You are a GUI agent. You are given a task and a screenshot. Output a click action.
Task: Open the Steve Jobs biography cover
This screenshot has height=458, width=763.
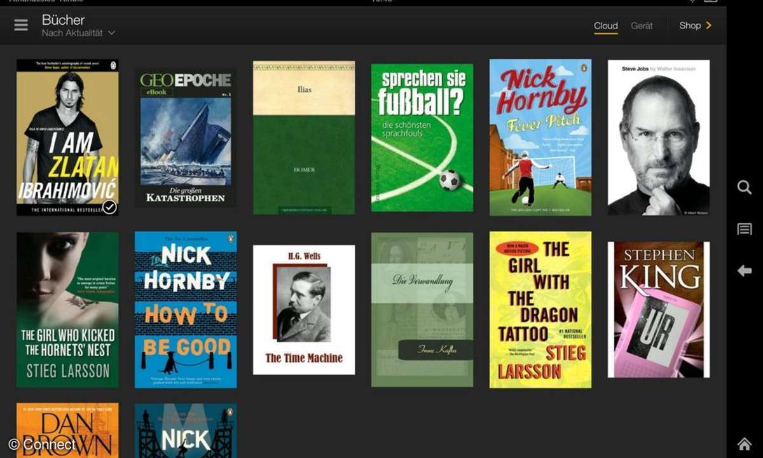coord(659,137)
